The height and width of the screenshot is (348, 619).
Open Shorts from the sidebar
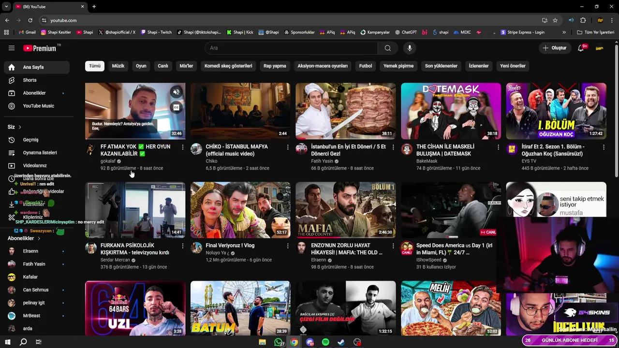click(37, 80)
